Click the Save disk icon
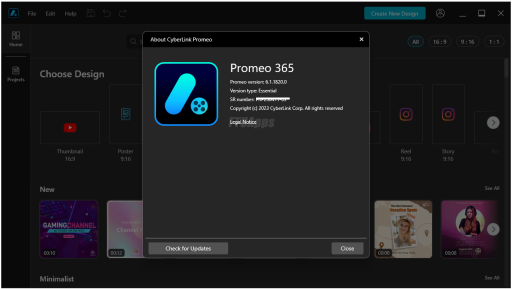The height and width of the screenshot is (289, 512). (x=91, y=13)
